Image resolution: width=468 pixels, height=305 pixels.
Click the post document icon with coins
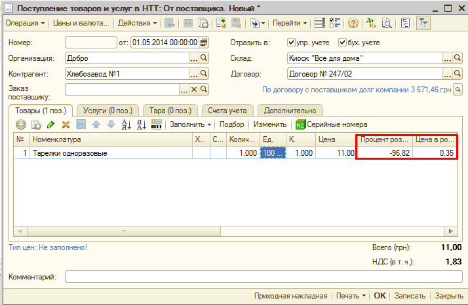tap(221, 23)
